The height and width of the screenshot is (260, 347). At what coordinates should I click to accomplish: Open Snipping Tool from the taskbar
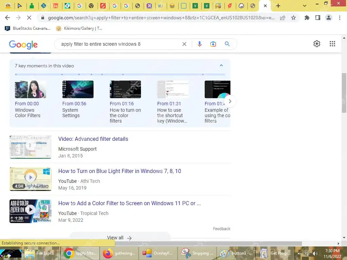point(197,253)
